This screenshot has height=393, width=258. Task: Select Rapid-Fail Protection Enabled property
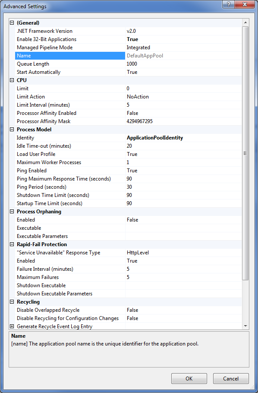pyautogui.click(x=70, y=261)
